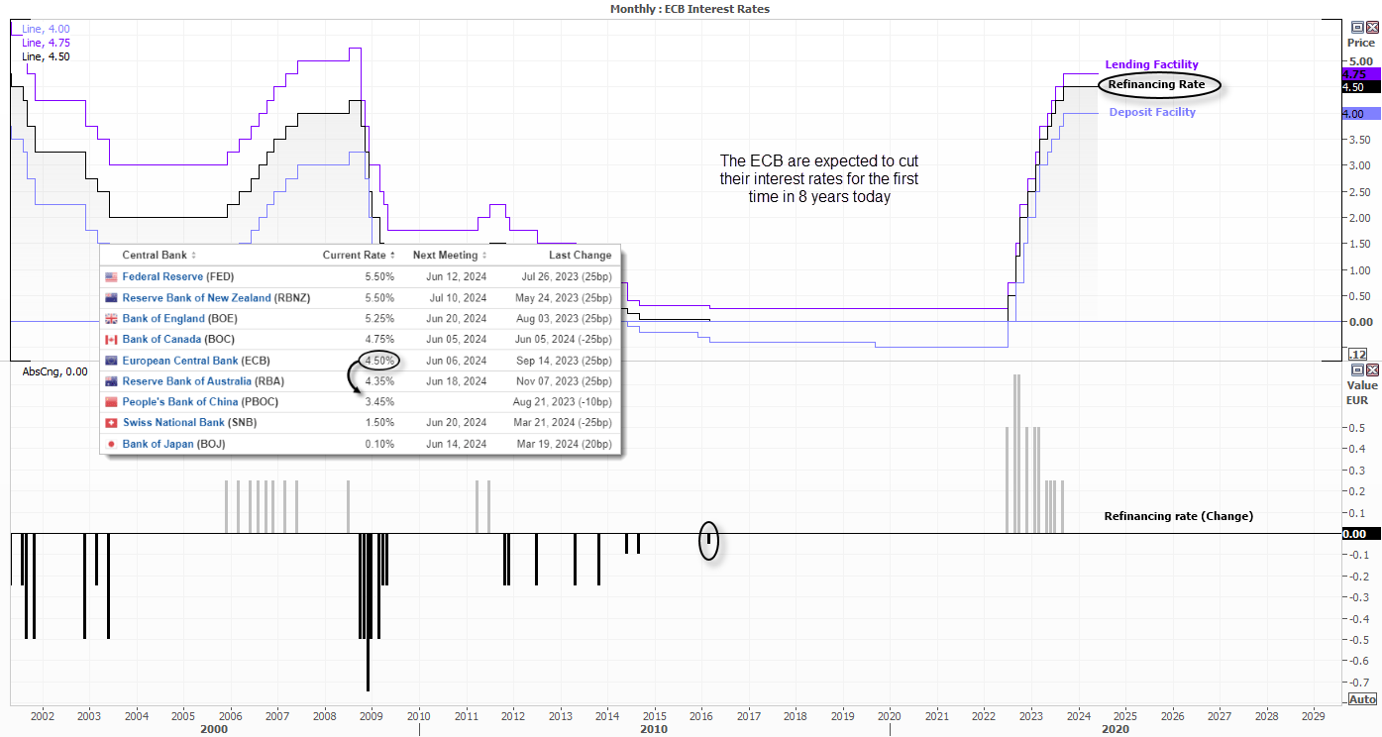Click the Canadian flag beside Bank of Canada
The image size is (1382, 737).
(111, 340)
